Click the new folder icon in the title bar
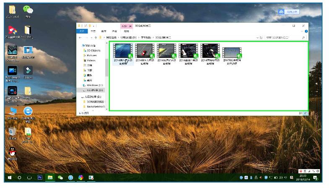 coord(90,26)
